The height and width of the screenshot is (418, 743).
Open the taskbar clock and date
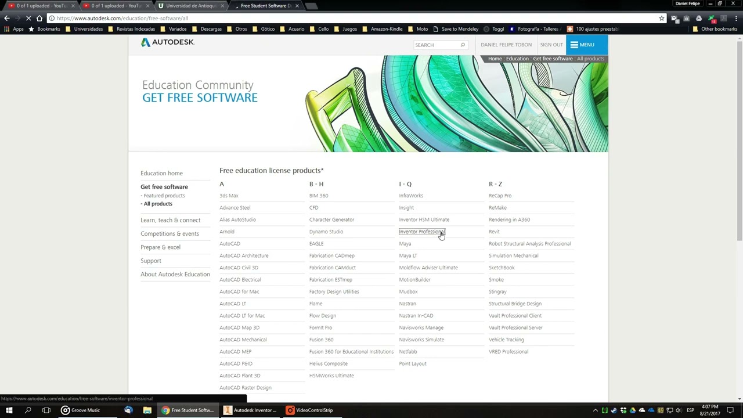coord(710,410)
